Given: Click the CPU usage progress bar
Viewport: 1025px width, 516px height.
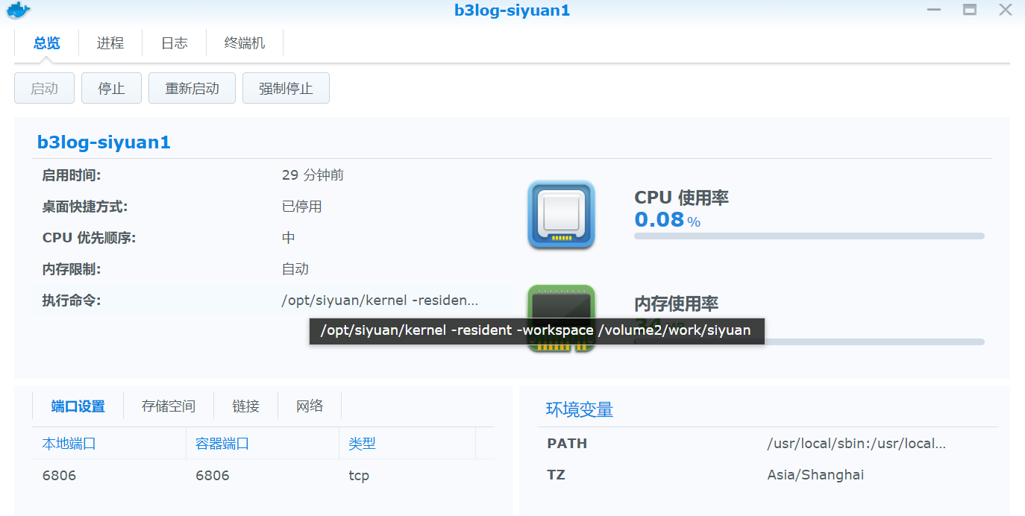Looking at the screenshot, I should 809,236.
